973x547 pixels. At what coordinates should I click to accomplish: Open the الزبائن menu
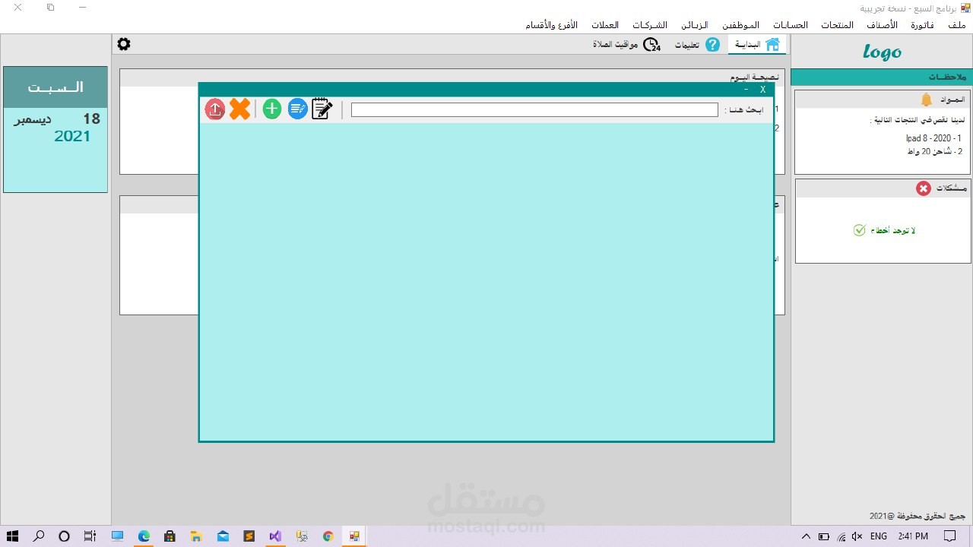(694, 25)
